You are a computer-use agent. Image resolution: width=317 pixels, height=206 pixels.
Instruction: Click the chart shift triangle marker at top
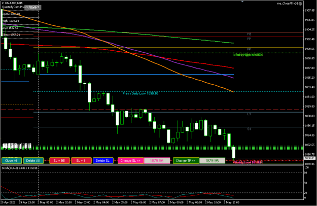click(242, 2)
